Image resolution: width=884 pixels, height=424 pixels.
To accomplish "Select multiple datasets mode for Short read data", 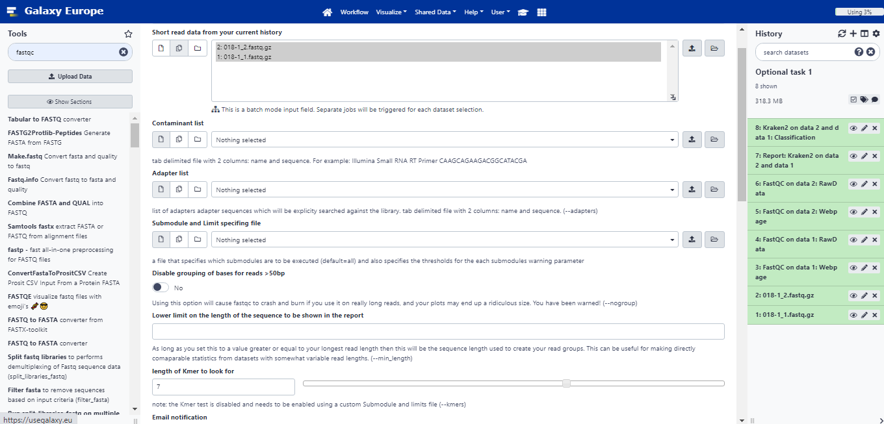I will click(179, 48).
